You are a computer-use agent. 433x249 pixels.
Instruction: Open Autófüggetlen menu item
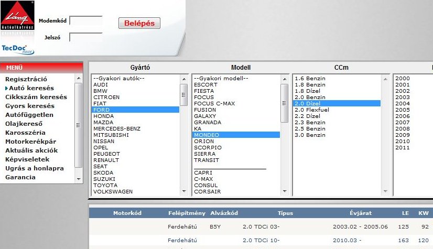coord(29,115)
